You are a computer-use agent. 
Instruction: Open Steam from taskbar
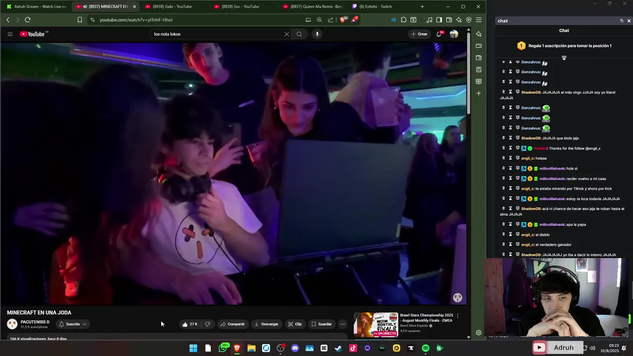tap(338, 348)
